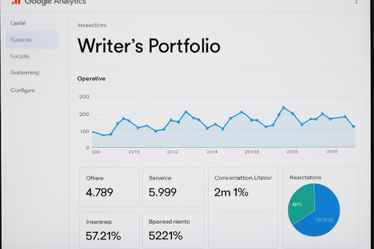Click the 57.21% value
The height and width of the screenshot is (249, 374).
coord(103,236)
